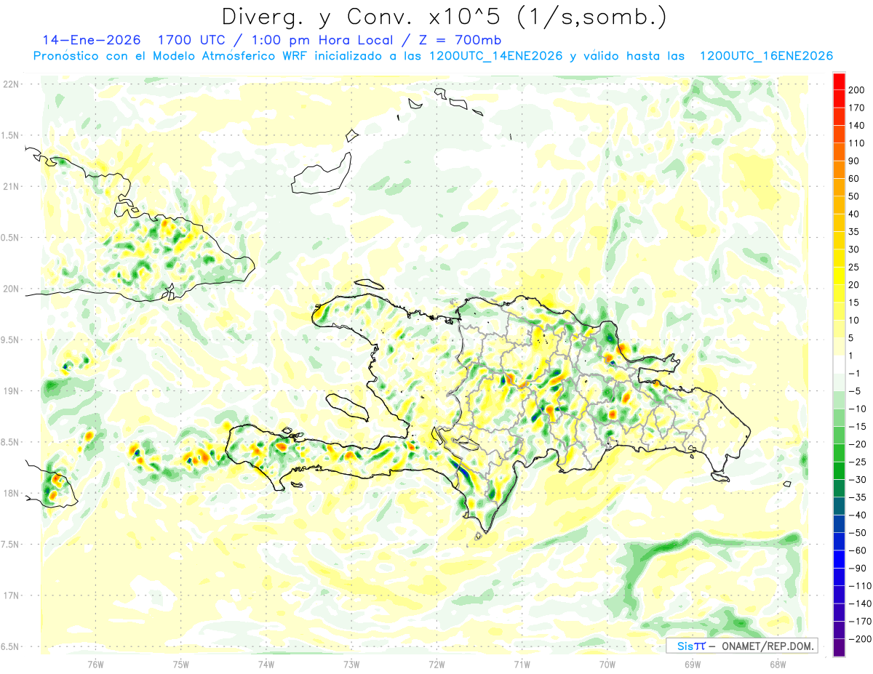Click Gonâve Island outline west of Hispaniola
The image size is (873, 674).
pyautogui.click(x=346, y=409)
